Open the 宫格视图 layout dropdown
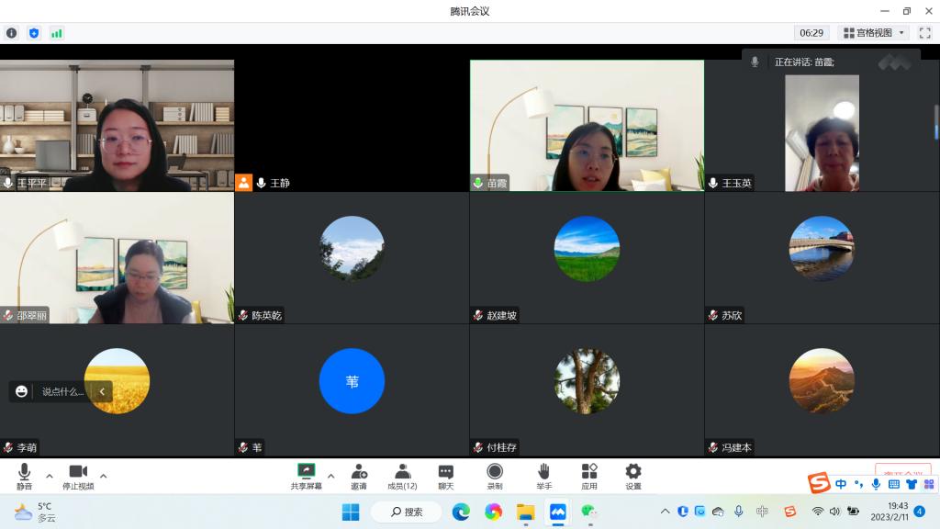The width and height of the screenshot is (940, 529). (x=874, y=33)
